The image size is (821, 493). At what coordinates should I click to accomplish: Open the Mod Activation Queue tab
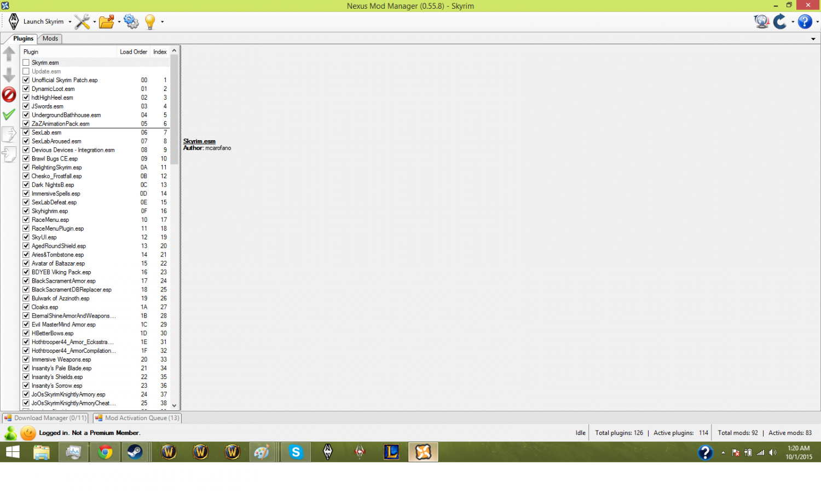coord(137,418)
